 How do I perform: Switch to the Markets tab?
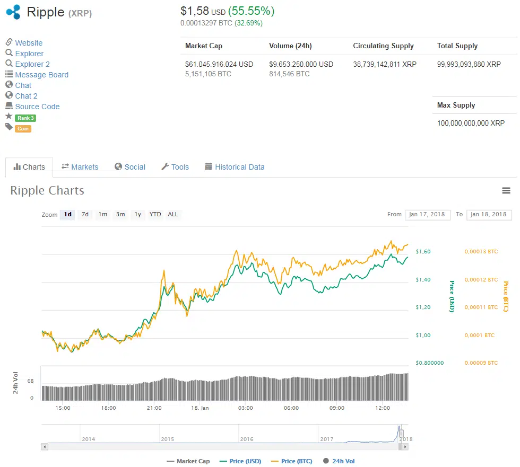pos(80,167)
